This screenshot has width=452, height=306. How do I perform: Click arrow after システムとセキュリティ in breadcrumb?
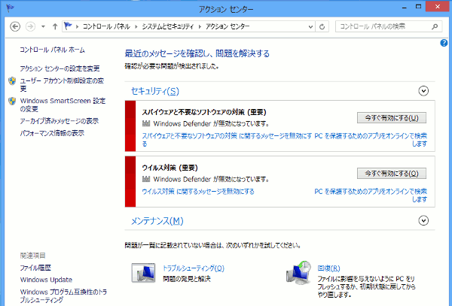click(x=200, y=27)
